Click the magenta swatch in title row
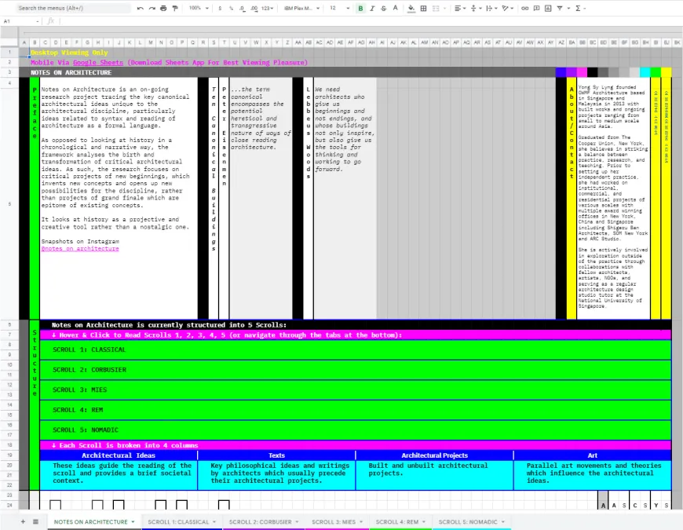Viewport: 683px width, 530px height. point(582,72)
